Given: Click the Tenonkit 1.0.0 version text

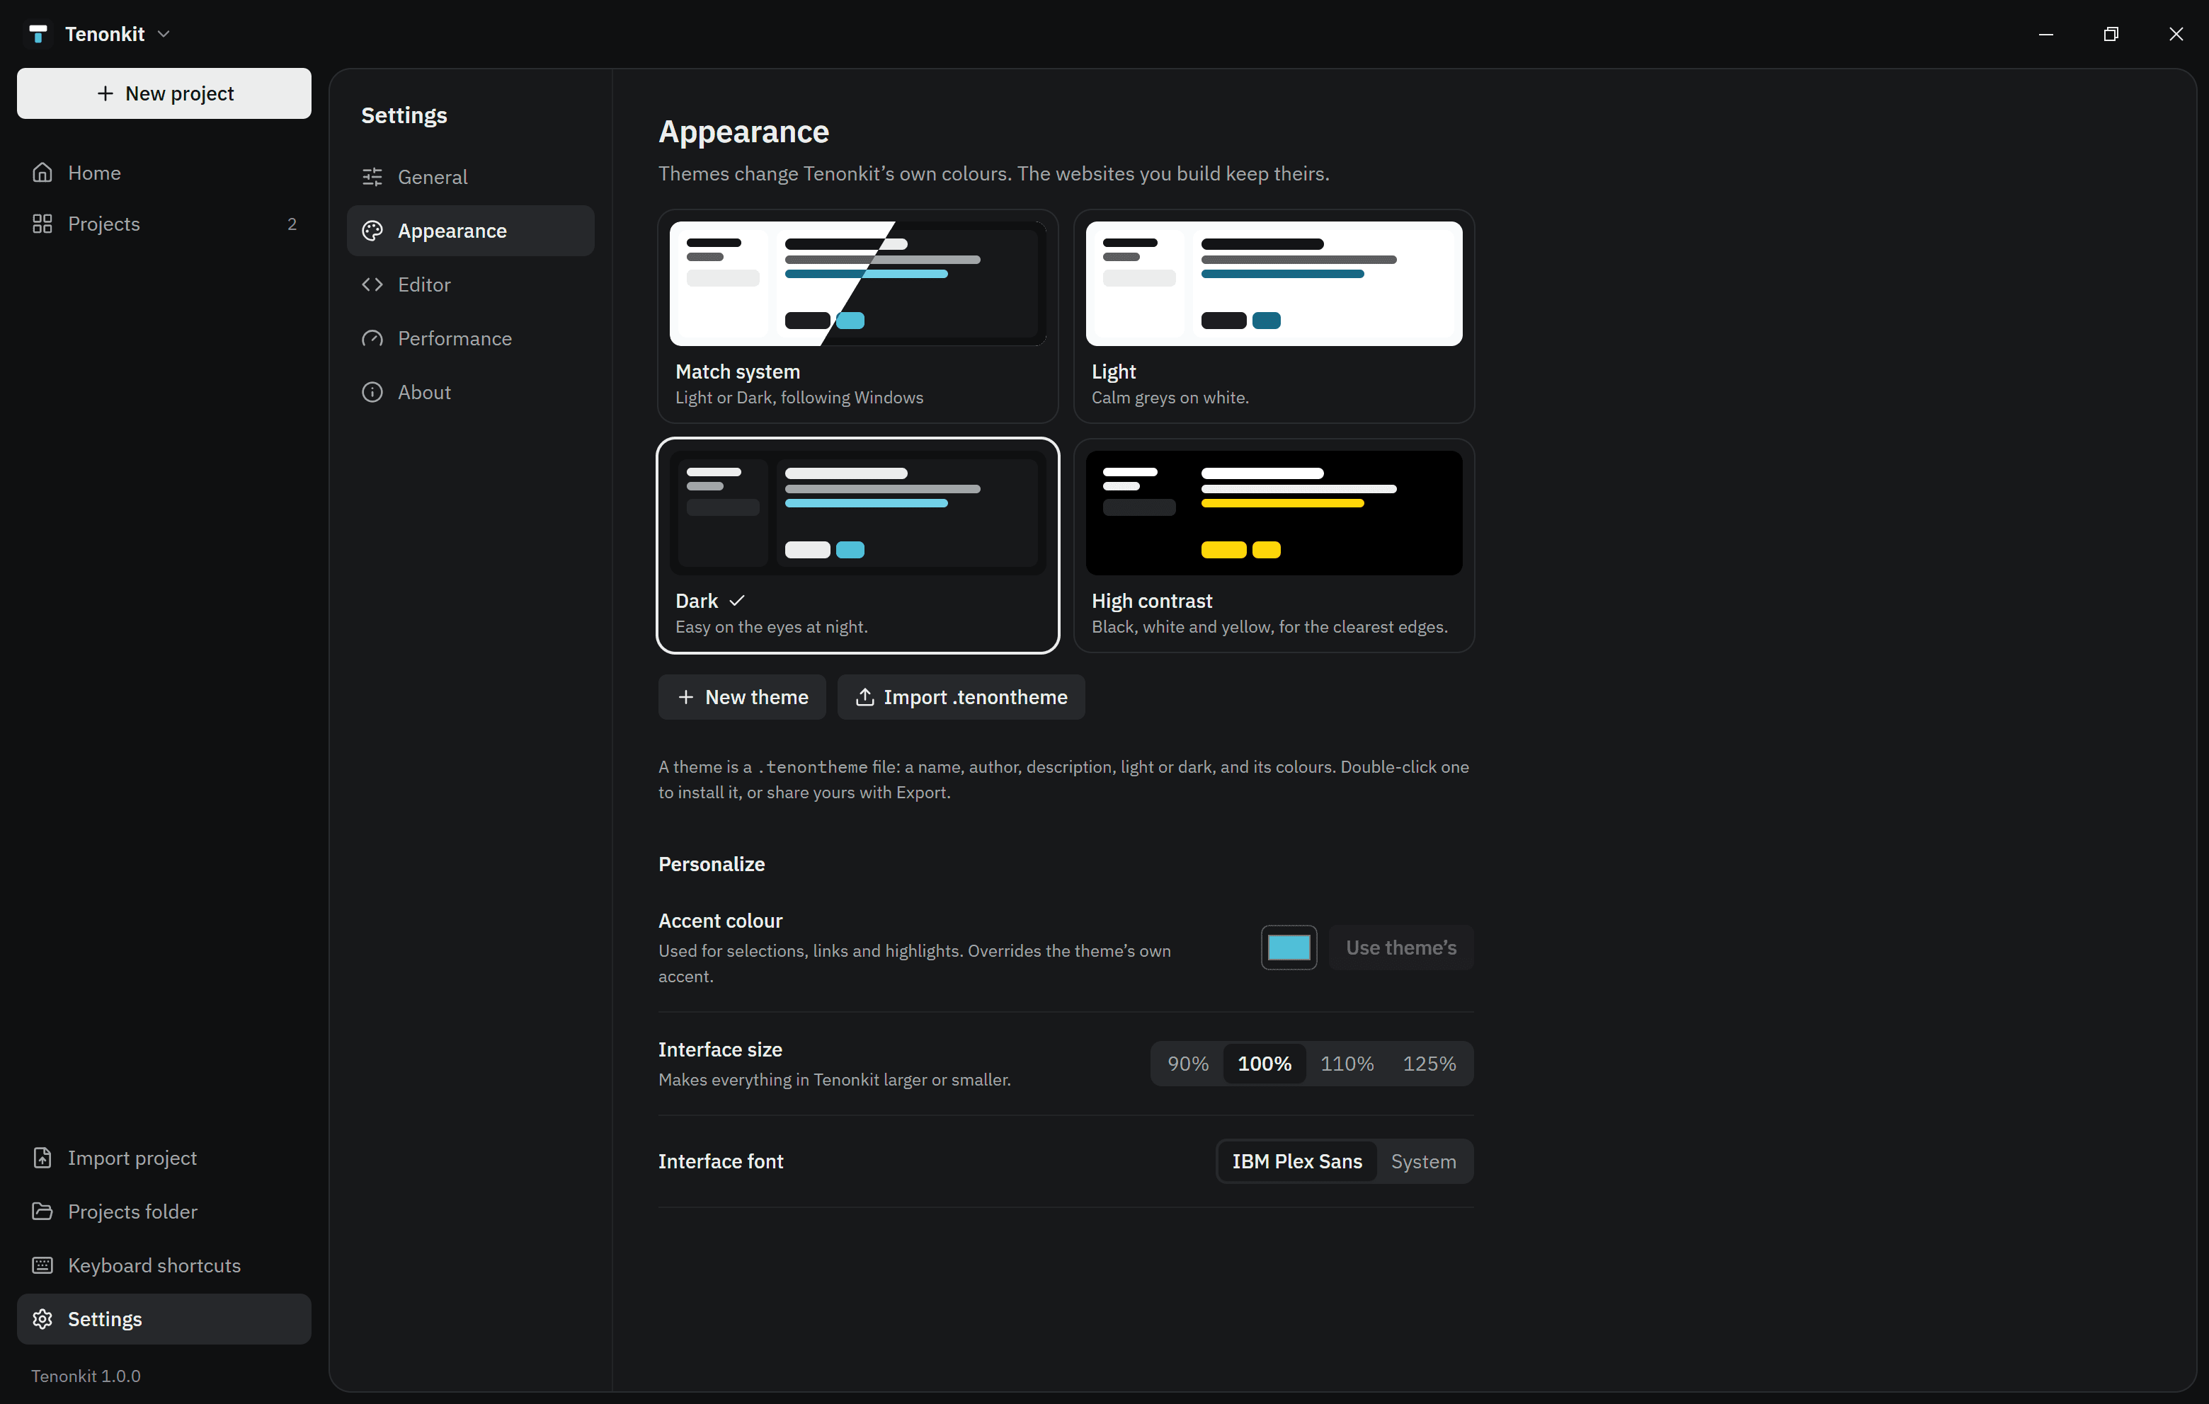Looking at the screenshot, I should coord(86,1376).
